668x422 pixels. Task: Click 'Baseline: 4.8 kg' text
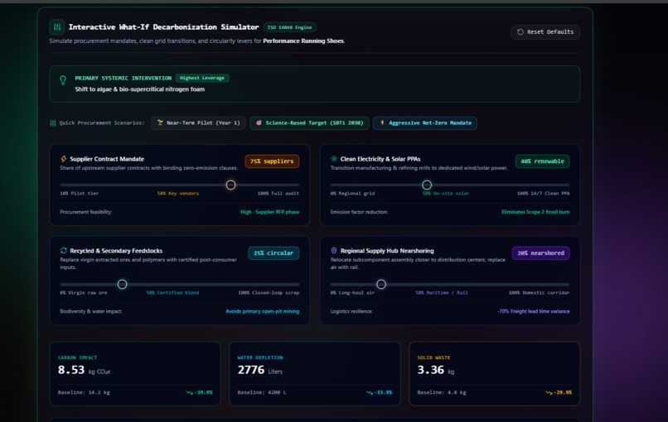442,393
